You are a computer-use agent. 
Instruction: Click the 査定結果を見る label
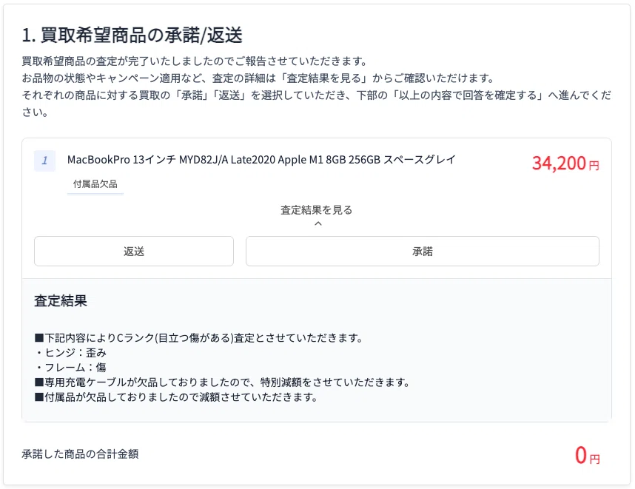pos(317,209)
